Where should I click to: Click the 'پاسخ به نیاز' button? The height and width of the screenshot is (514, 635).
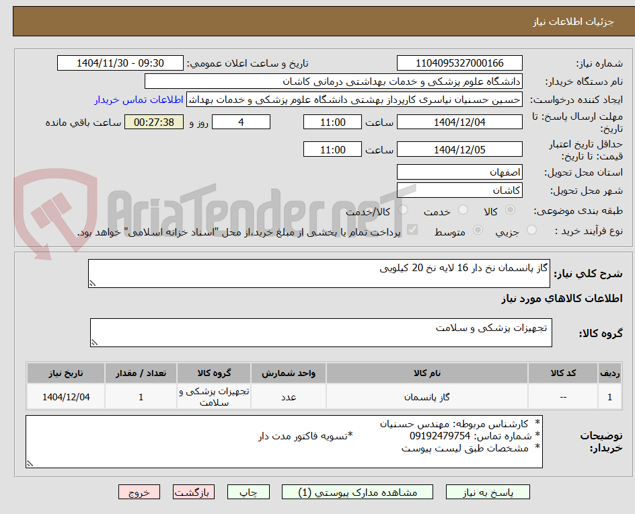(488, 492)
